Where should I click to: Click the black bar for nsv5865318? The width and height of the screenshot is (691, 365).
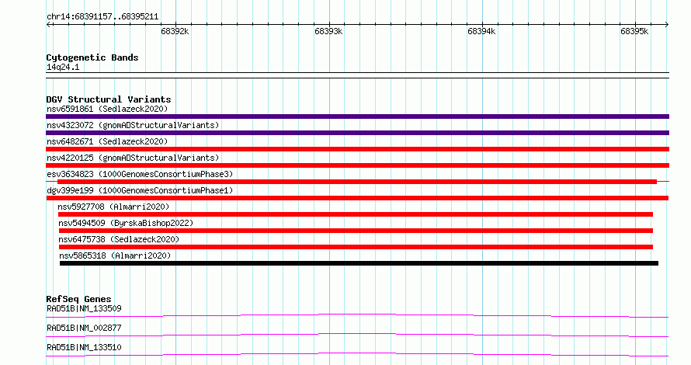pos(359,263)
